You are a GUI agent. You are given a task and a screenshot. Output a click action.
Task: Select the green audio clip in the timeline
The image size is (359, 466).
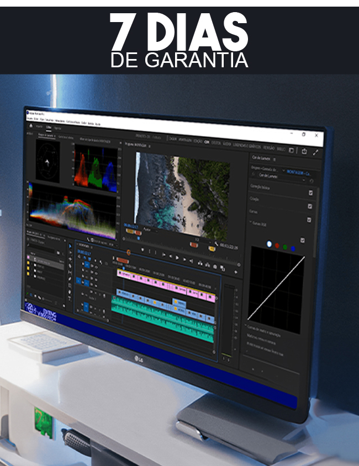point(162,319)
